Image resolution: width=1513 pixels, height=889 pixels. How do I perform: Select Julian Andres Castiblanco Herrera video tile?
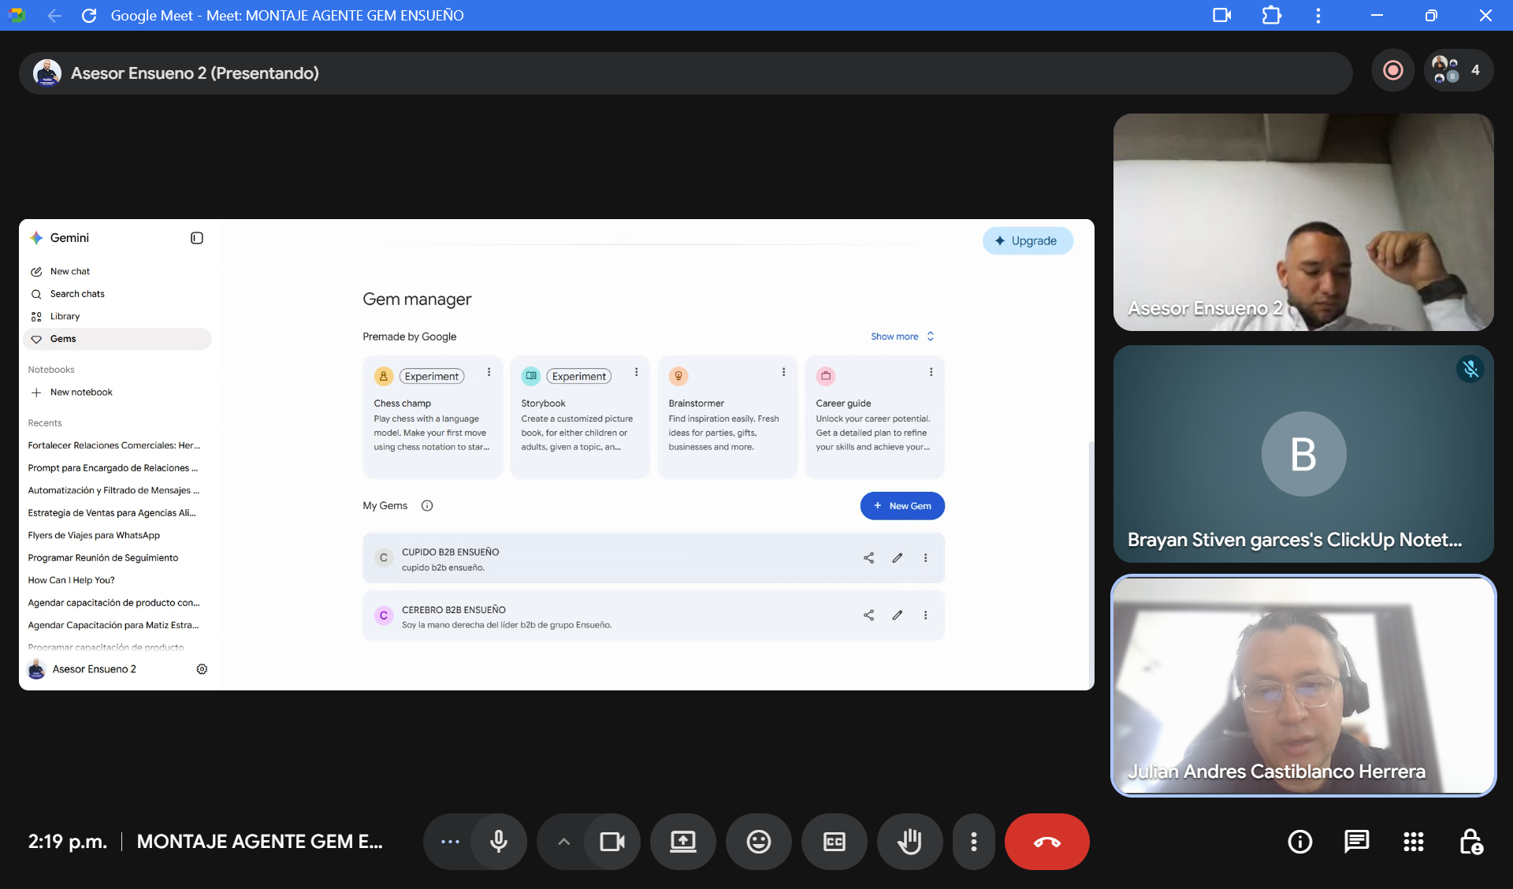point(1303,686)
